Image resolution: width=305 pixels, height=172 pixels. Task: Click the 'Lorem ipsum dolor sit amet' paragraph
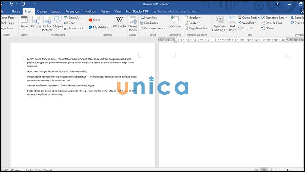80,62
